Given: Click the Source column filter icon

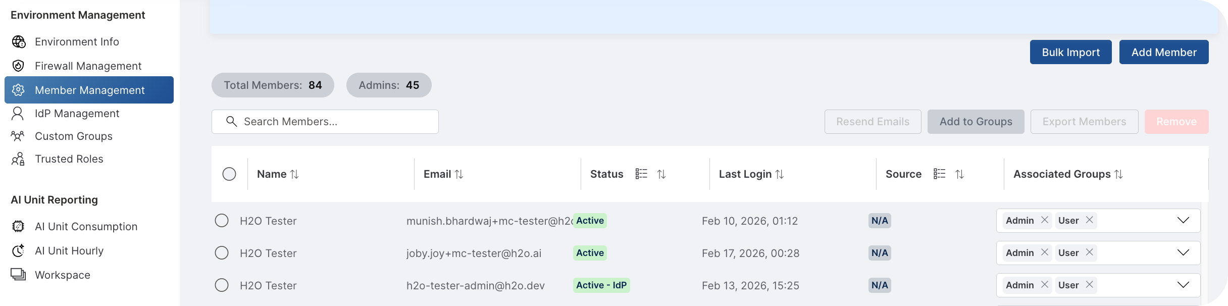Looking at the screenshot, I should click(x=939, y=174).
